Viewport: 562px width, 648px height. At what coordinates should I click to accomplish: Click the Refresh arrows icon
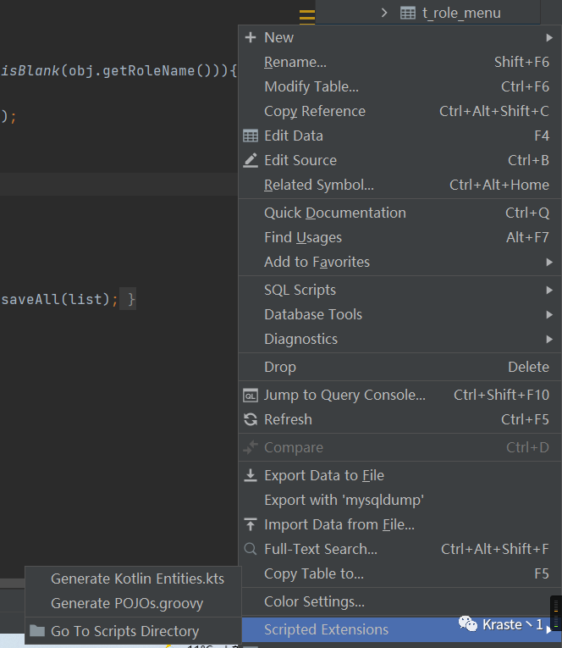(x=251, y=419)
